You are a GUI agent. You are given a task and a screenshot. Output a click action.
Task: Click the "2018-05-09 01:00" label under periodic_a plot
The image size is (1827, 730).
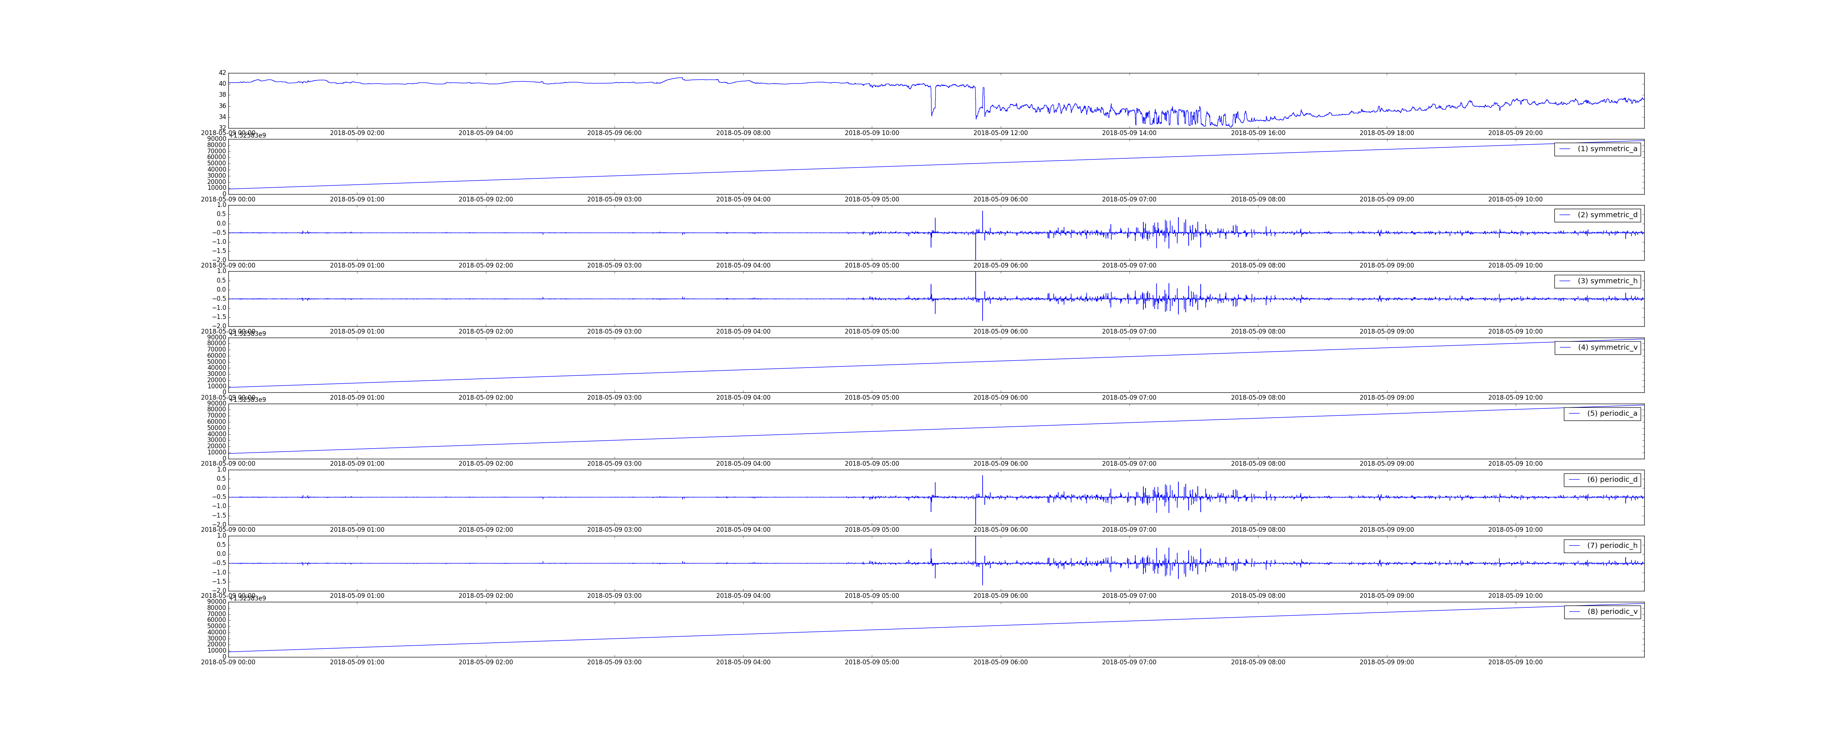[x=357, y=464]
